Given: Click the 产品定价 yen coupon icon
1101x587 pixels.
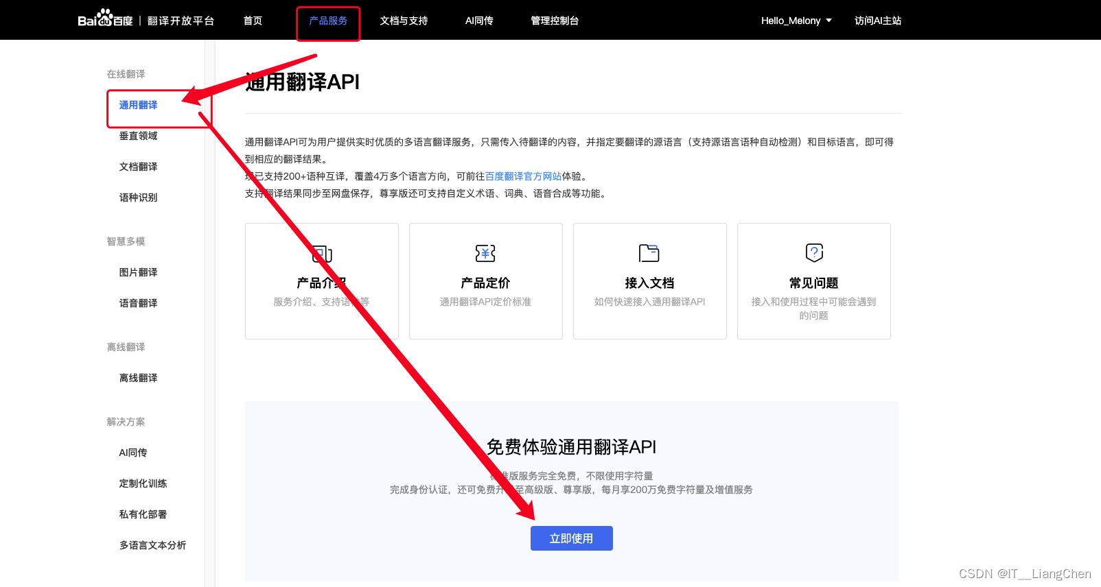Looking at the screenshot, I should pos(485,253).
